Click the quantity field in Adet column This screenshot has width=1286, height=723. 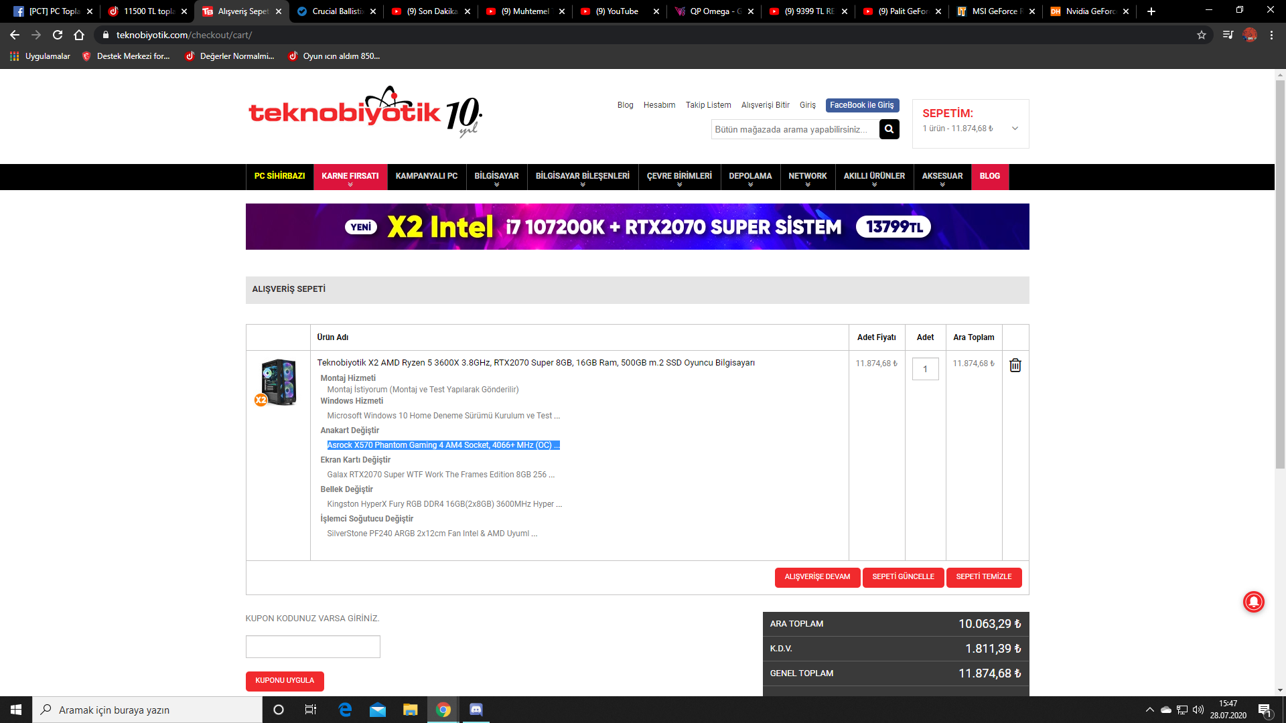pyautogui.click(x=925, y=369)
